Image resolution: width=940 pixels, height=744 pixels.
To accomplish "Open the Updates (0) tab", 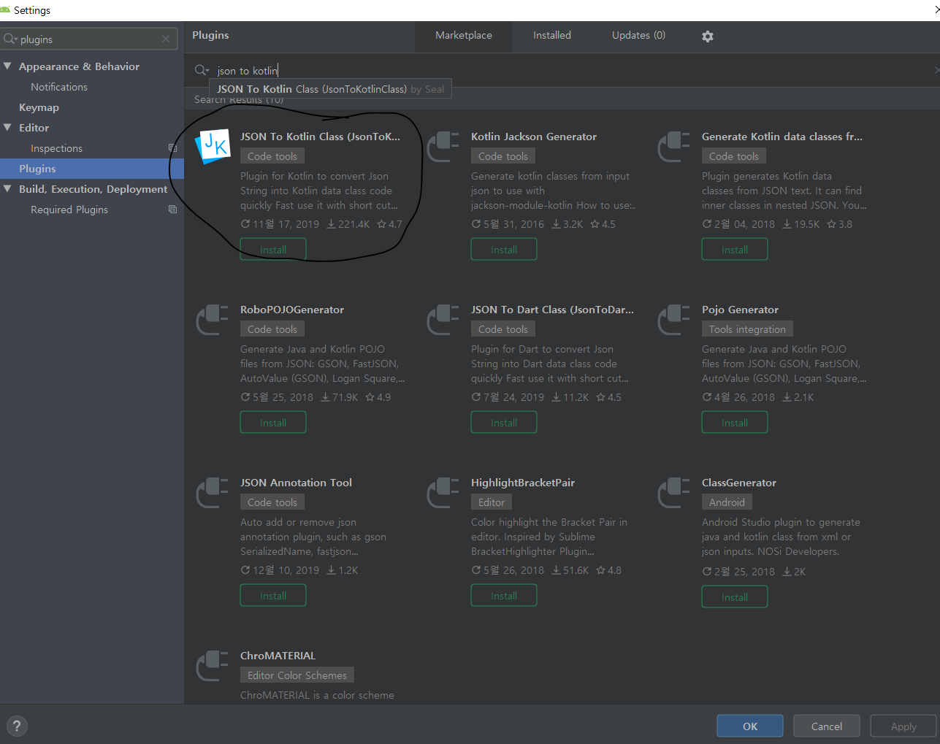I will point(639,35).
